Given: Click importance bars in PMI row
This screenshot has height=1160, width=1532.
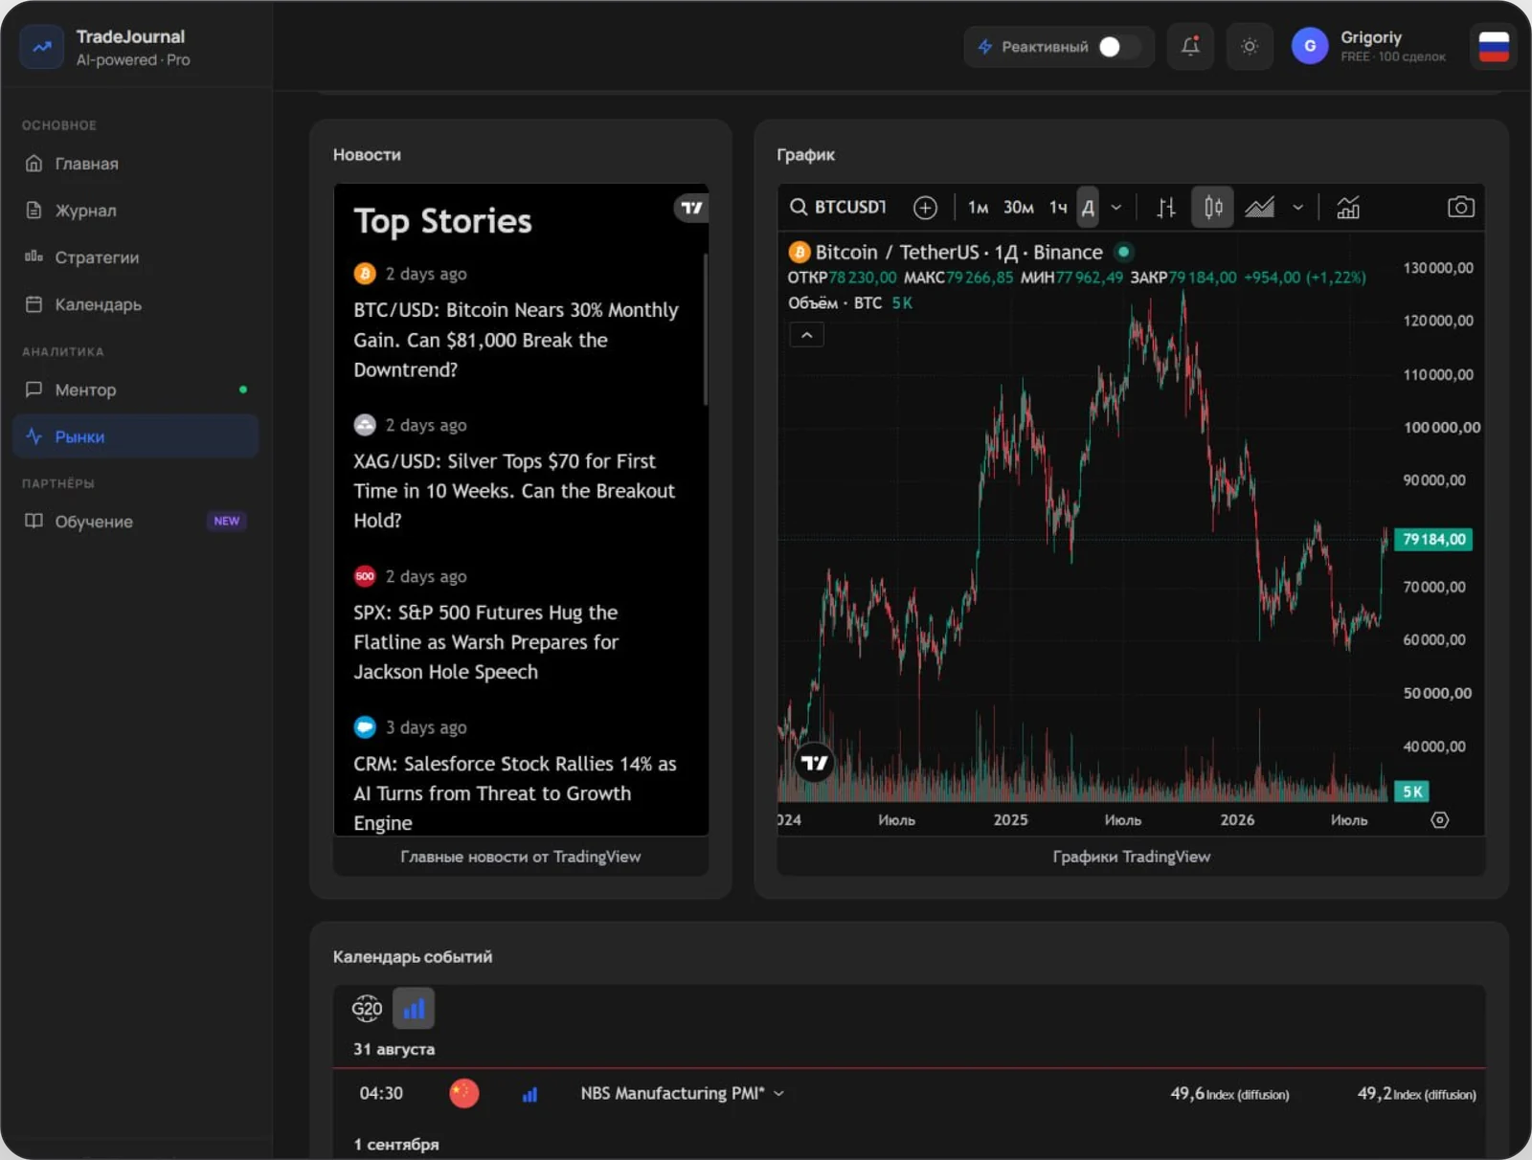Looking at the screenshot, I should coord(529,1094).
